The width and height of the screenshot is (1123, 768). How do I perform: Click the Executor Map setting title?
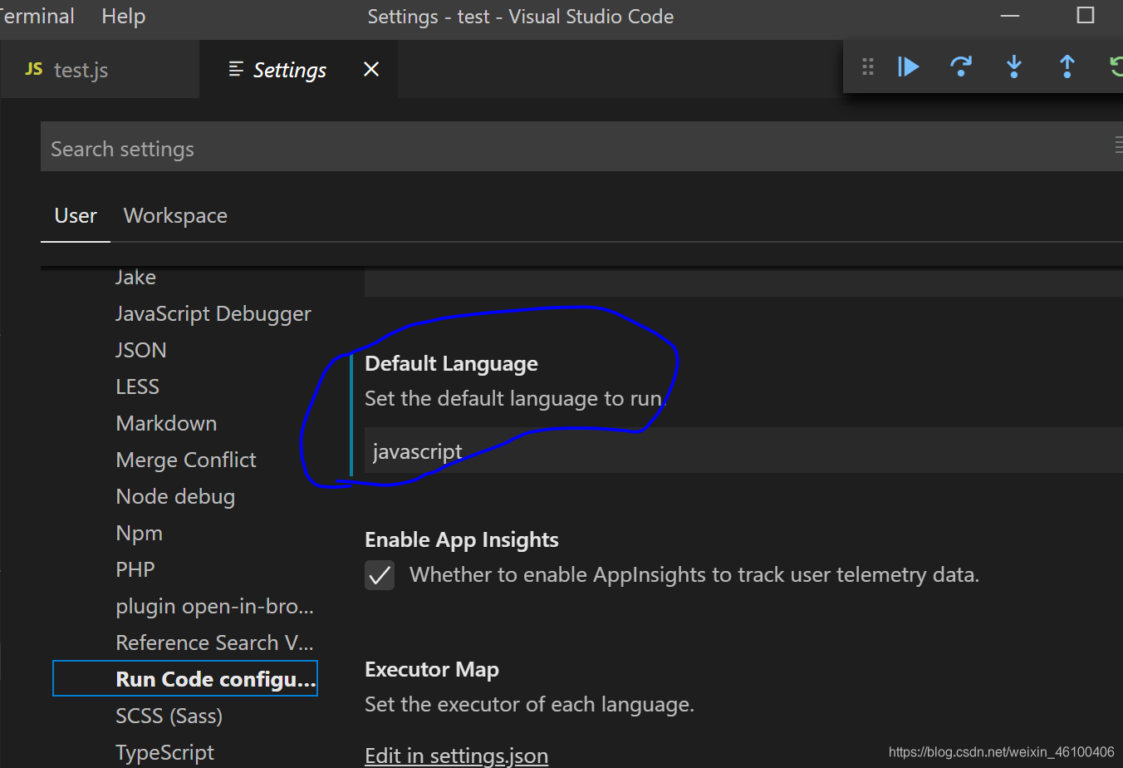point(432,670)
